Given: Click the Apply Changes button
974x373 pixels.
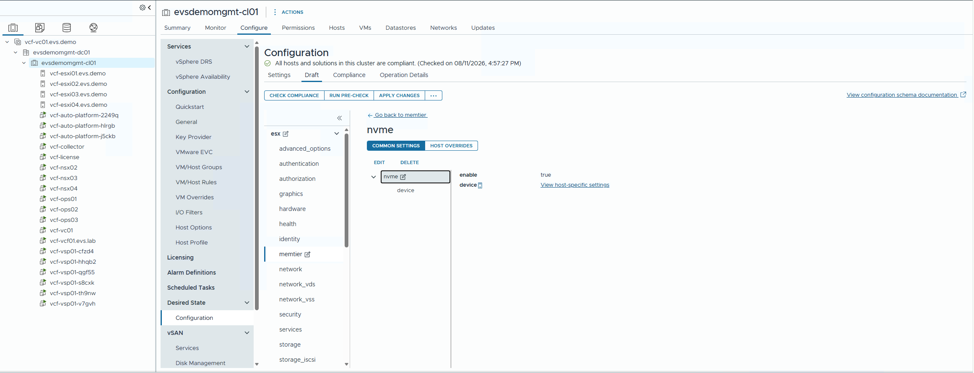Looking at the screenshot, I should click(x=399, y=95).
